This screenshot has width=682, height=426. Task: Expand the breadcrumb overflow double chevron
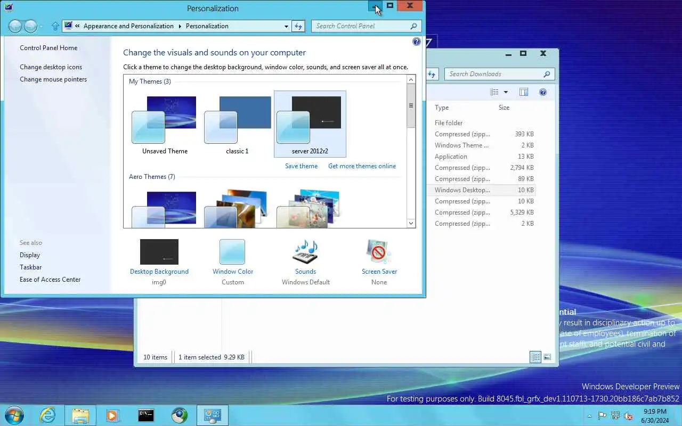tap(78, 26)
